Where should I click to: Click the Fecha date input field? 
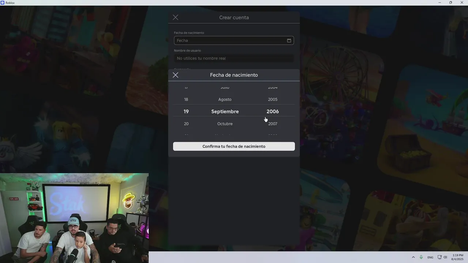point(234,41)
